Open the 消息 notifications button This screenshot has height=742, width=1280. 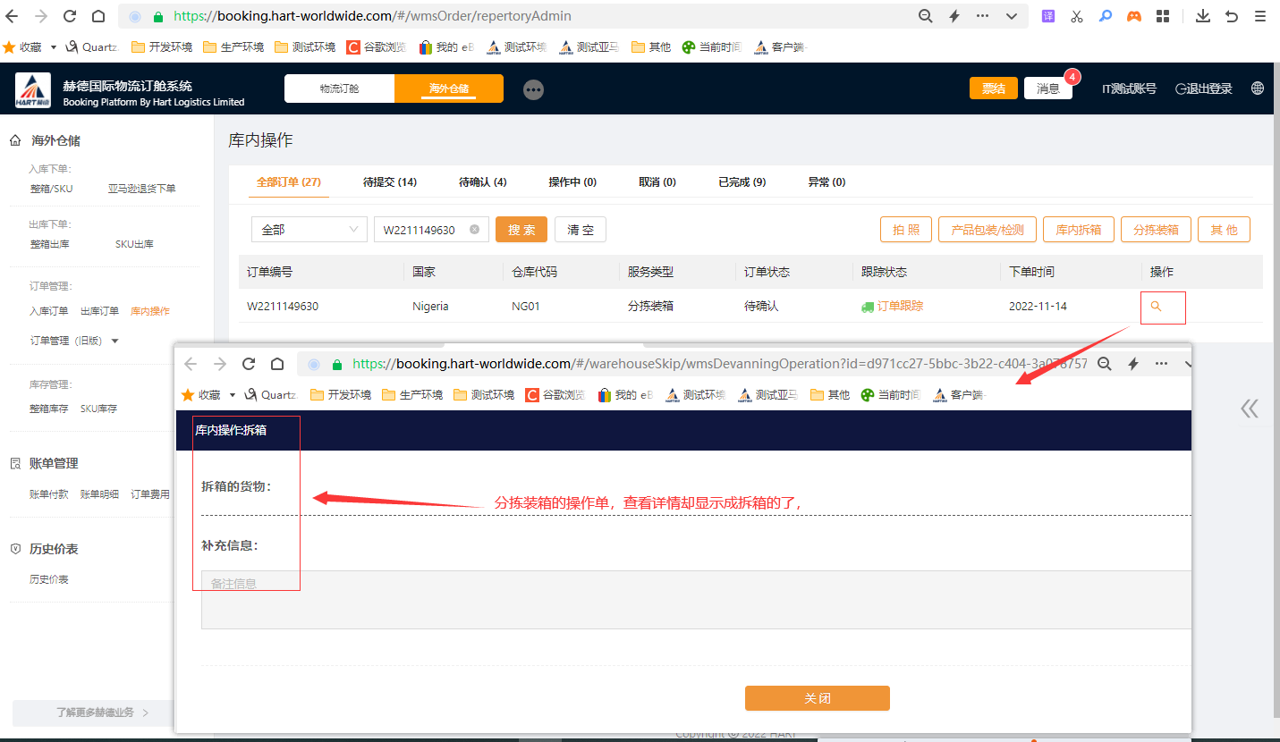[1047, 89]
